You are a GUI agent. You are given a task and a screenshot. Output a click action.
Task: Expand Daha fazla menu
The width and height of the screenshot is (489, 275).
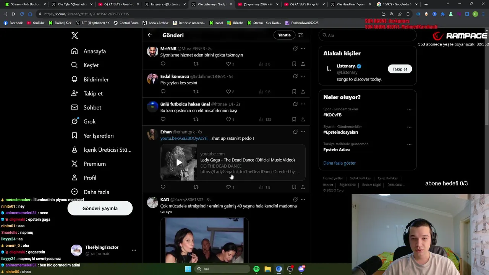click(x=90, y=192)
